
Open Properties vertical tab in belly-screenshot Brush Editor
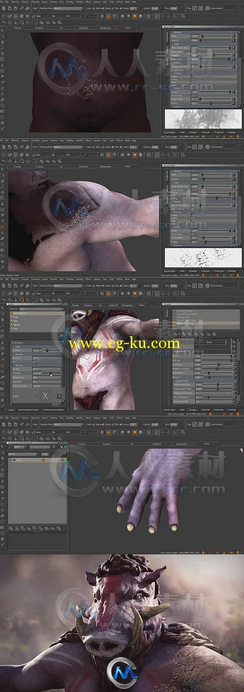pos(167,37)
